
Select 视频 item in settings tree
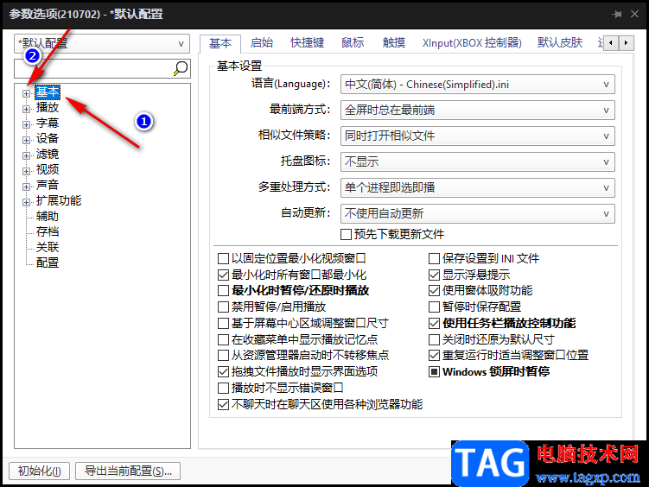tap(48, 169)
